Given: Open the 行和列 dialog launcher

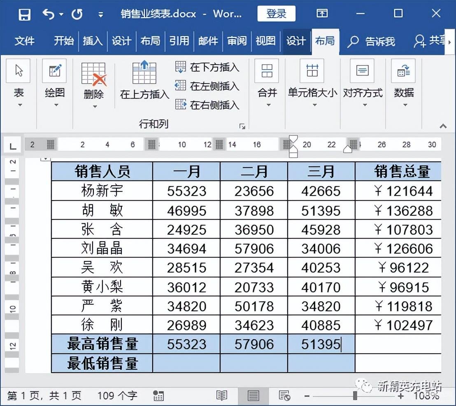Looking at the screenshot, I should 242,126.
